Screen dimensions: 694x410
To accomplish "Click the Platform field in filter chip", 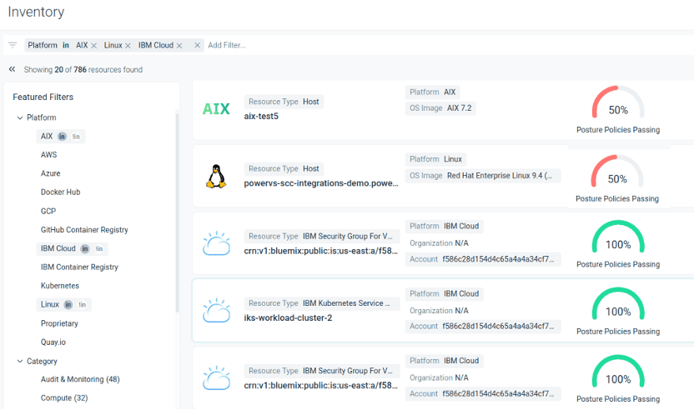I will click(43, 45).
